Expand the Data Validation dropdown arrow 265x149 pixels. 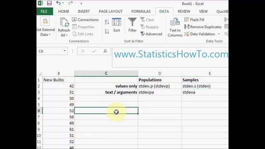coord(219,34)
